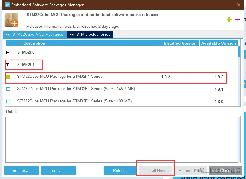Click the package list vertical scrollbar thumb

pyautogui.click(x=239, y=52)
